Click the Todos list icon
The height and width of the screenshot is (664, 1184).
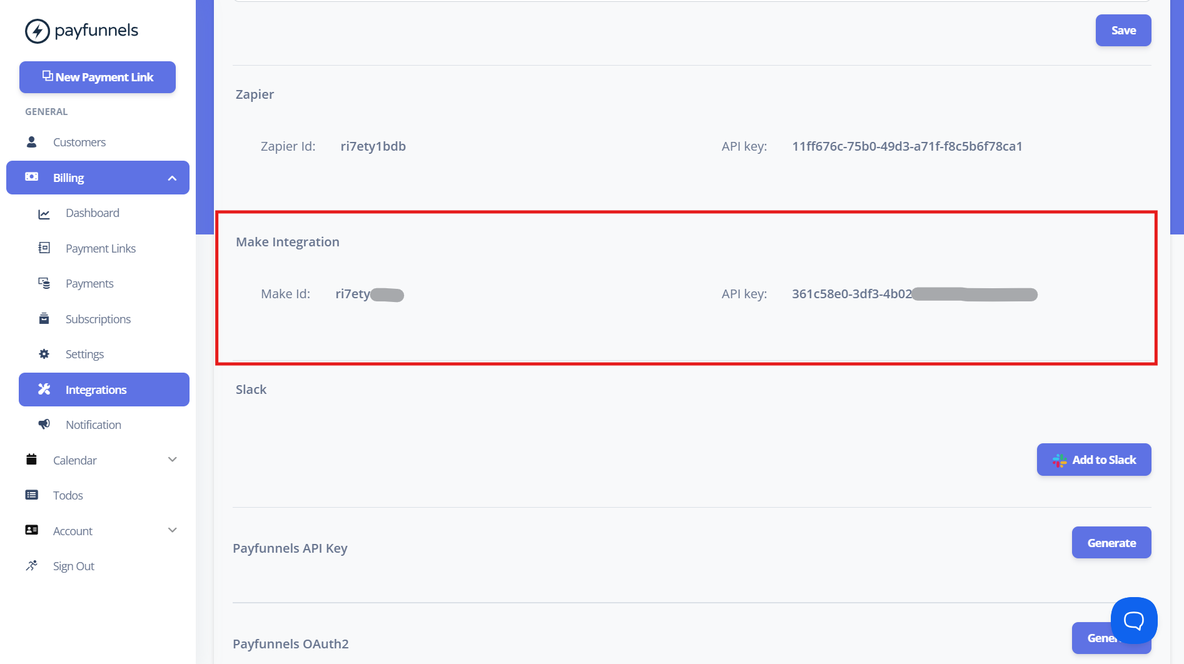[x=31, y=495]
